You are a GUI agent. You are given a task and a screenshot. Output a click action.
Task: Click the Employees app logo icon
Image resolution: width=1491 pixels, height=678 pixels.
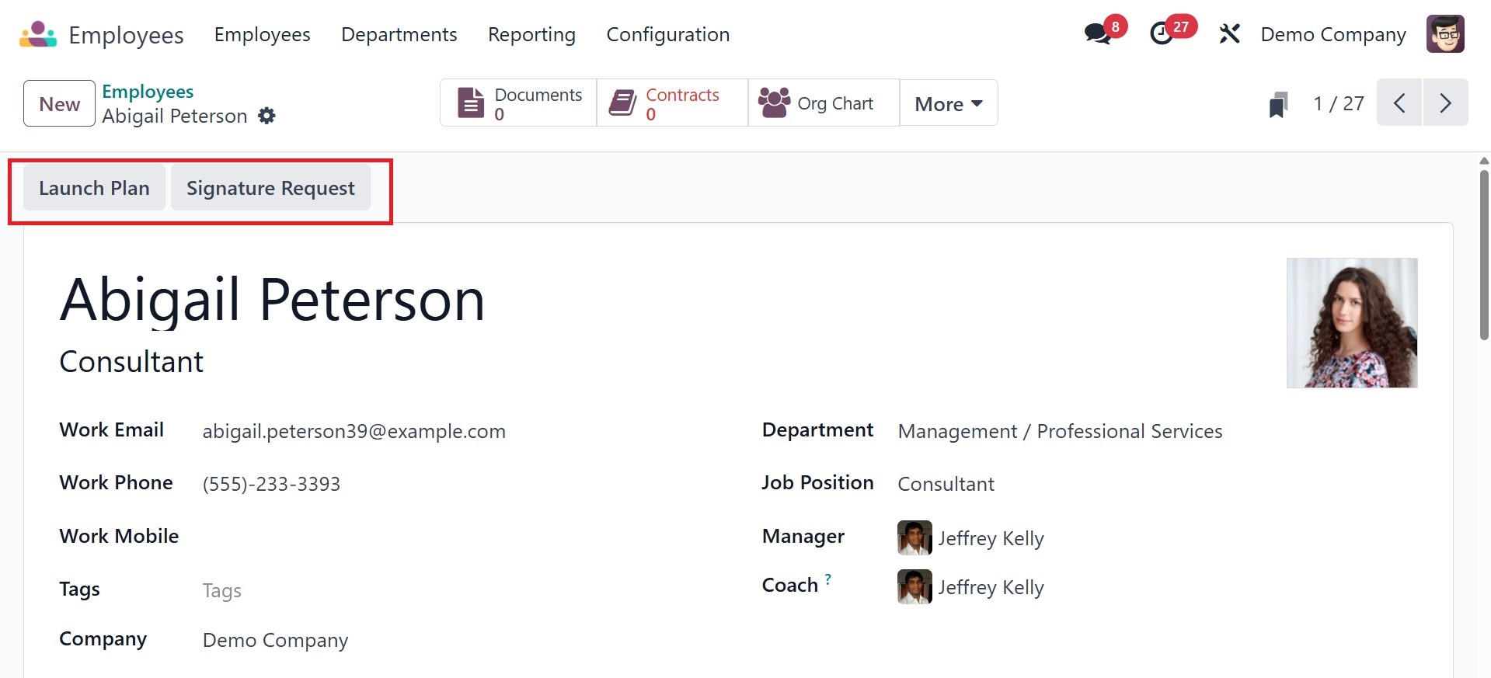(38, 35)
